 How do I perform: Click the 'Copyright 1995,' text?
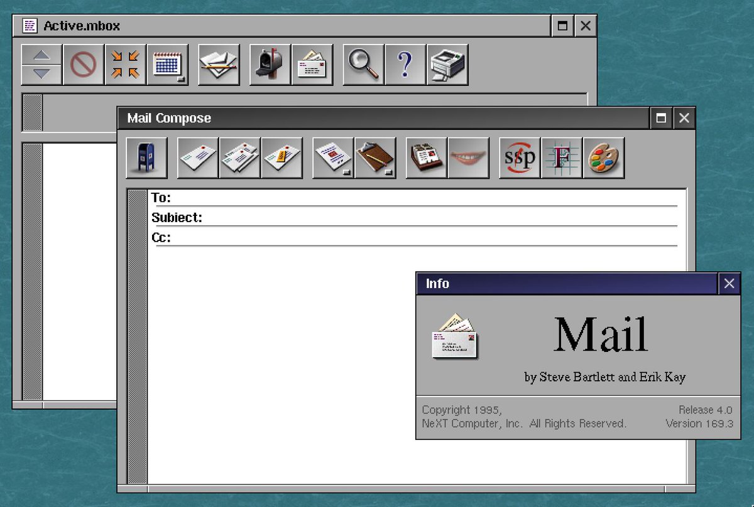[462, 410]
